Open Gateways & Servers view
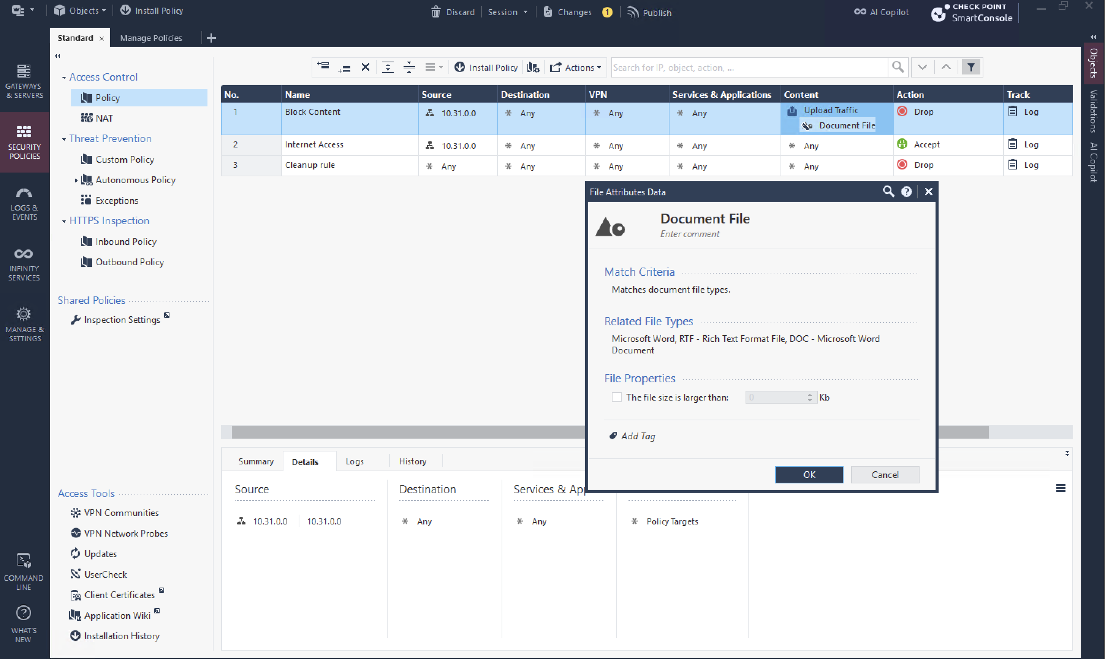Image resolution: width=1105 pixels, height=659 pixels. pos(24,81)
